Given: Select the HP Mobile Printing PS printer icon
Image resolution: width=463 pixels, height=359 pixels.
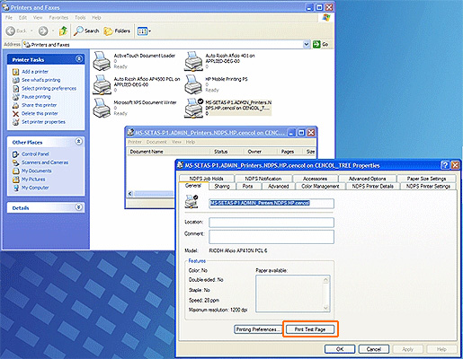Looking at the screenshot, I should click(193, 84).
